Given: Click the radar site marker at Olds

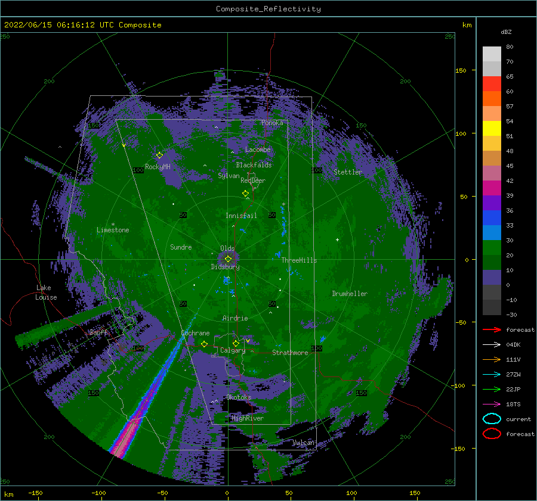Looking at the screenshot, I should pyautogui.click(x=228, y=259).
